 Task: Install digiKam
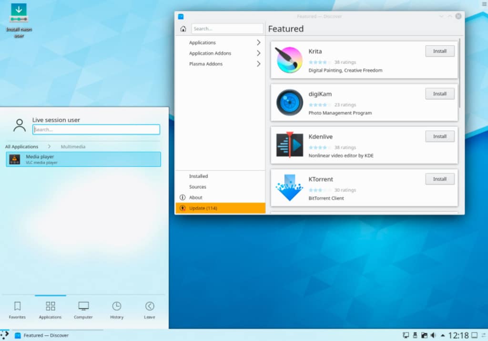click(x=440, y=94)
